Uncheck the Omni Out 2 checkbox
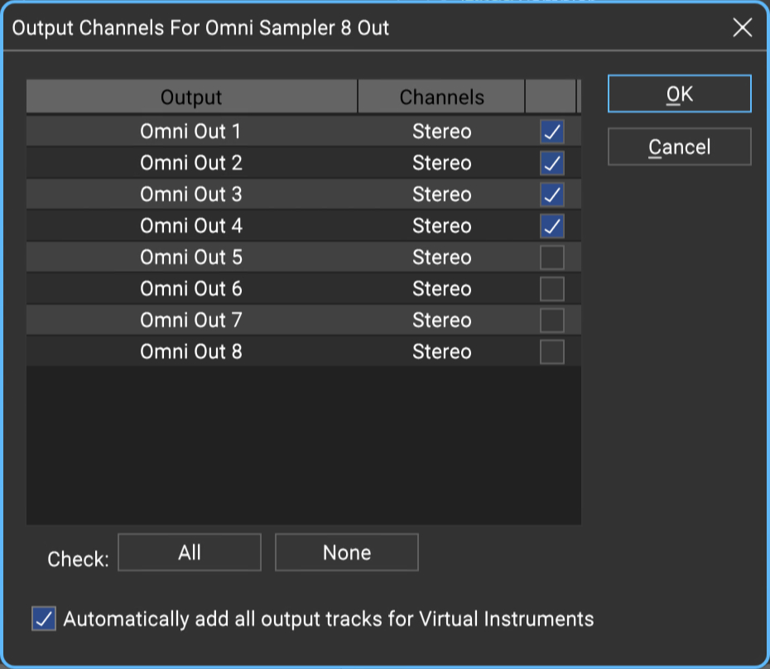This screenshot has height=669, width=770. pyautogui.click(x=552, y=163)
